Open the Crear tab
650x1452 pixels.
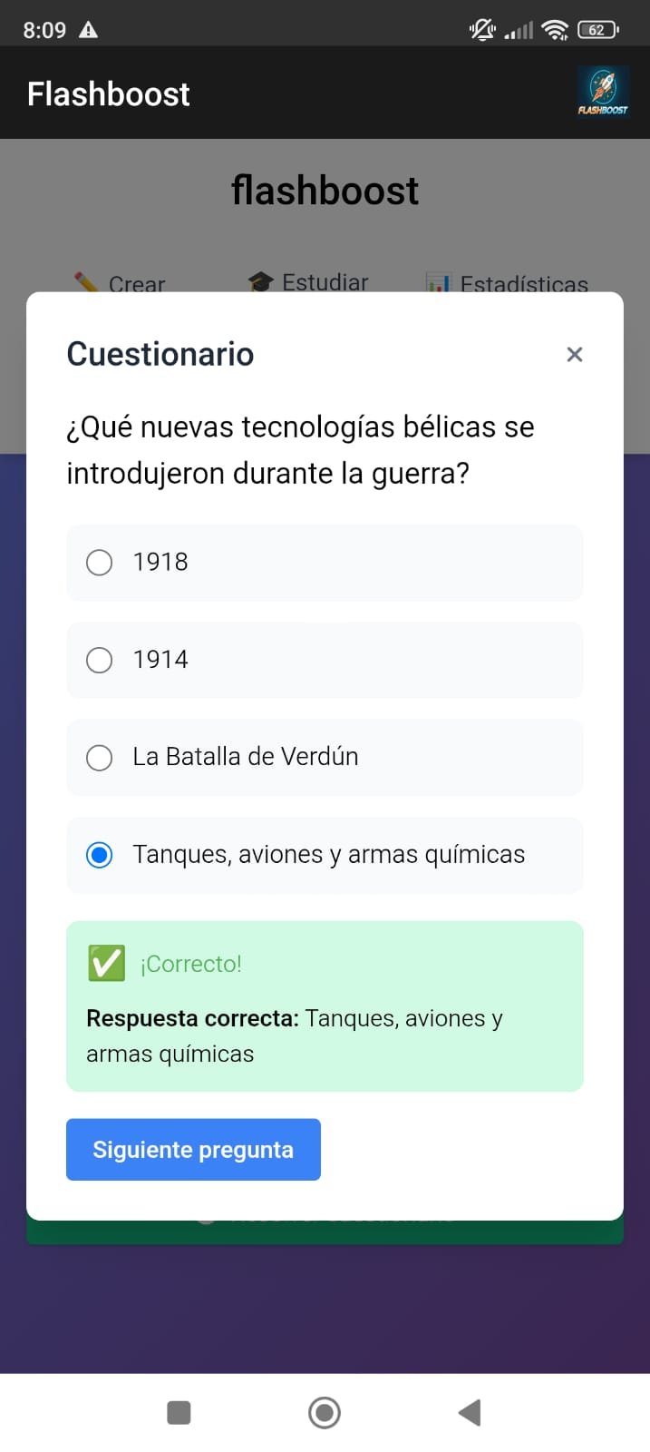click(121, 284)
